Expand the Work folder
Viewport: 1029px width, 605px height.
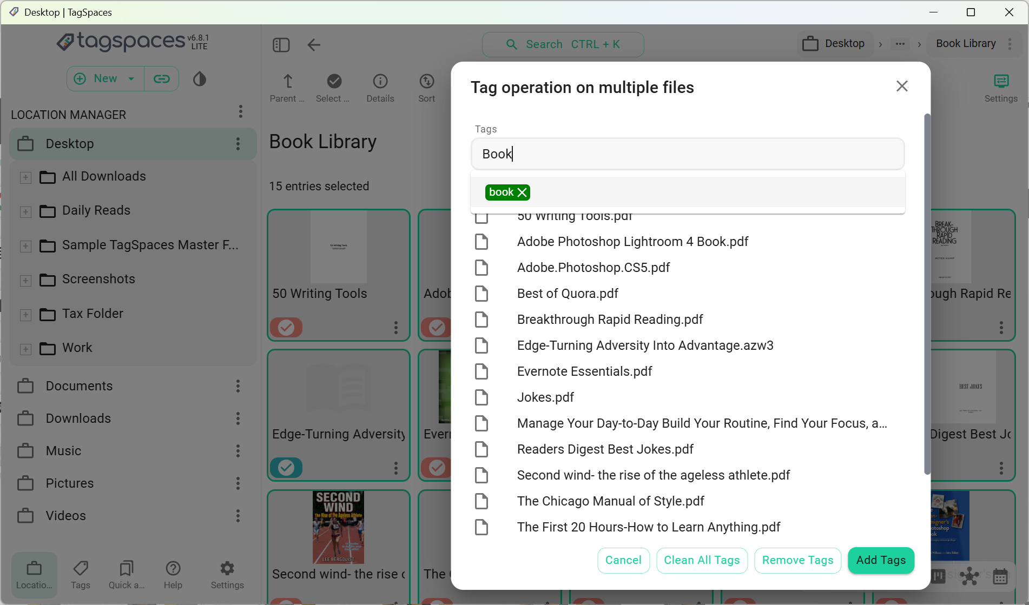point(25,349)
